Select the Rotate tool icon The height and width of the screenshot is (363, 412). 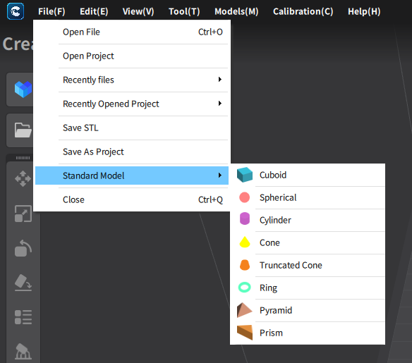pyautogui.click(x=23, y=248)
